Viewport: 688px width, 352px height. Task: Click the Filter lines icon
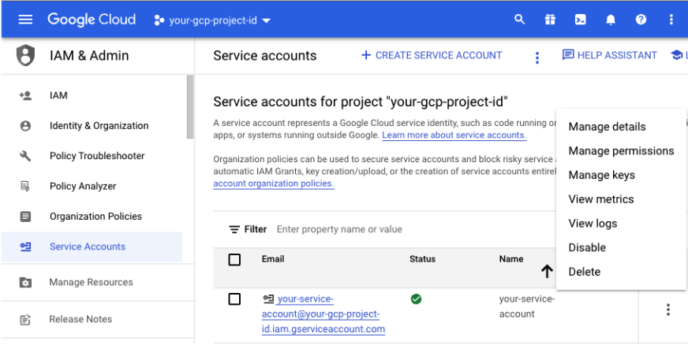(235, 229)
